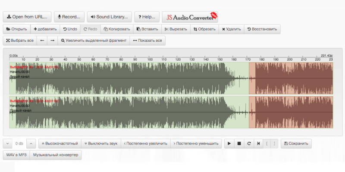This screenshot has width=345, height=172.
Task: Open a file with Открыть
Action: [17, 29]
